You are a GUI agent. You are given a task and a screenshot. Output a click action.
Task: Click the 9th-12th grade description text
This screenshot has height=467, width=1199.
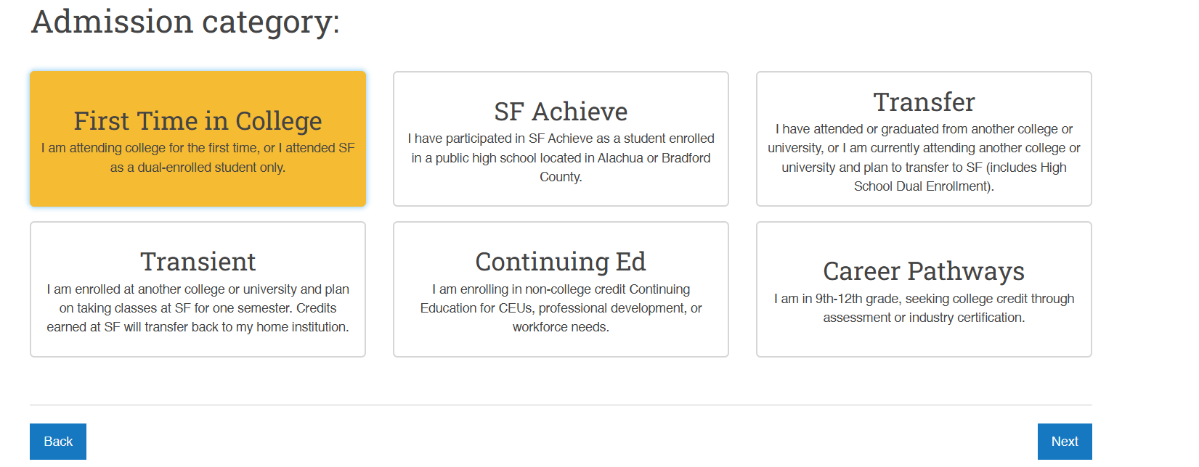924,308
